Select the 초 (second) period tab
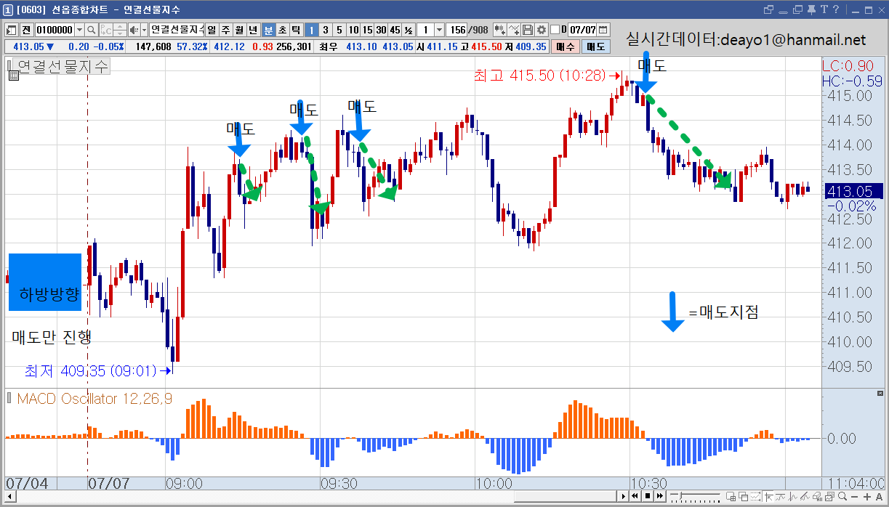Viewport: 889px width, 507px height. tap(282, 30)
